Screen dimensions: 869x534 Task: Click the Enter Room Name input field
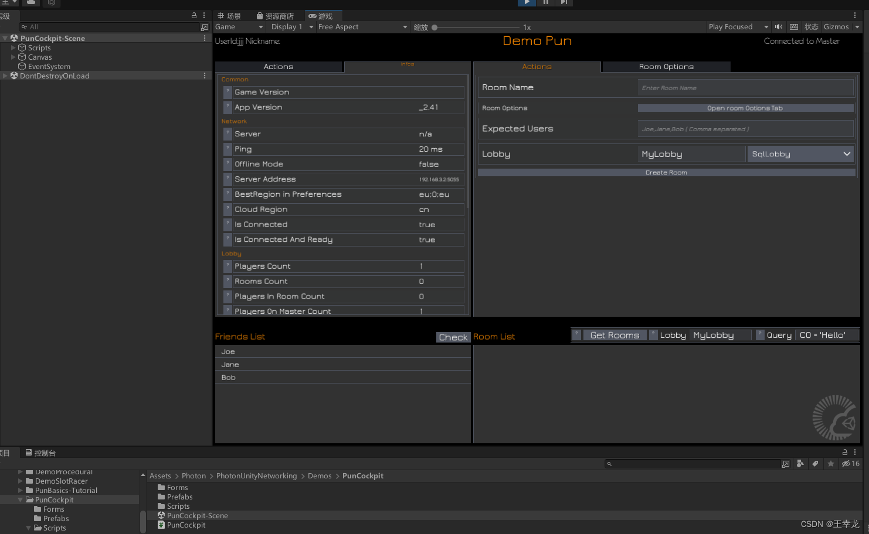tap(745, 88)
